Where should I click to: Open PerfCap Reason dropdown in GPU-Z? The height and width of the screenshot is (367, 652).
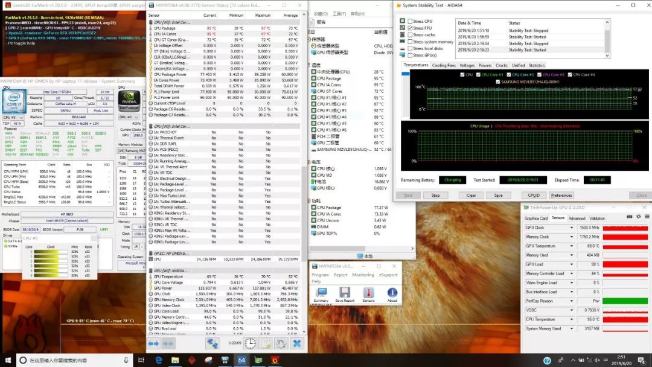571,301
